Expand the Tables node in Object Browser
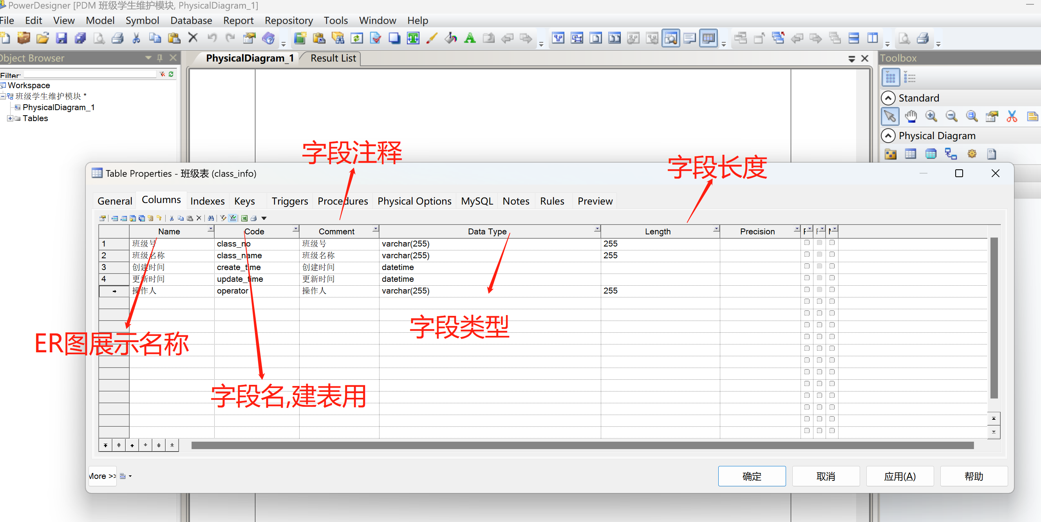 click(x=10, y=118)
